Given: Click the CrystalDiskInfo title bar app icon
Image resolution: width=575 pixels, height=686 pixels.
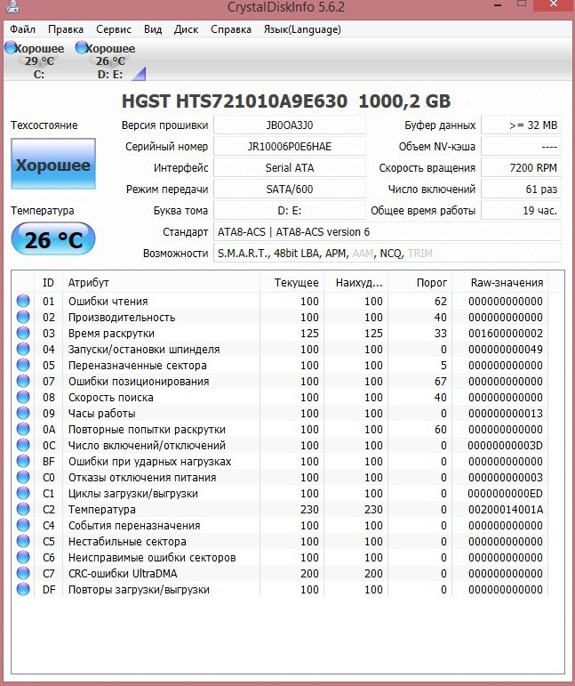Looking at the screenshot, I should pos(13,5).
